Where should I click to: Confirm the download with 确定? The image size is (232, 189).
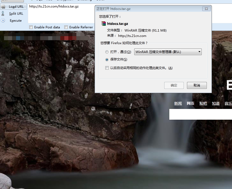(174, 85)
